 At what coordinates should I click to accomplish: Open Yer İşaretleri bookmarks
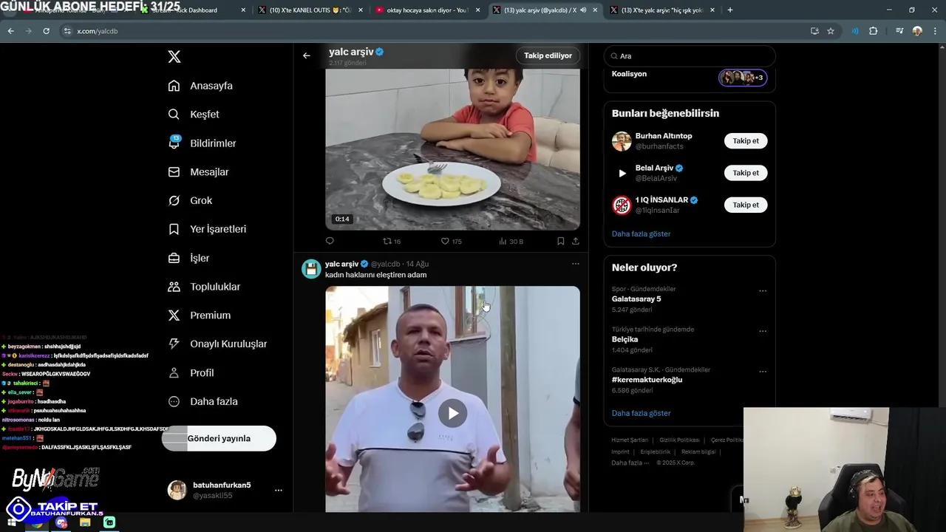pos(207,229)
